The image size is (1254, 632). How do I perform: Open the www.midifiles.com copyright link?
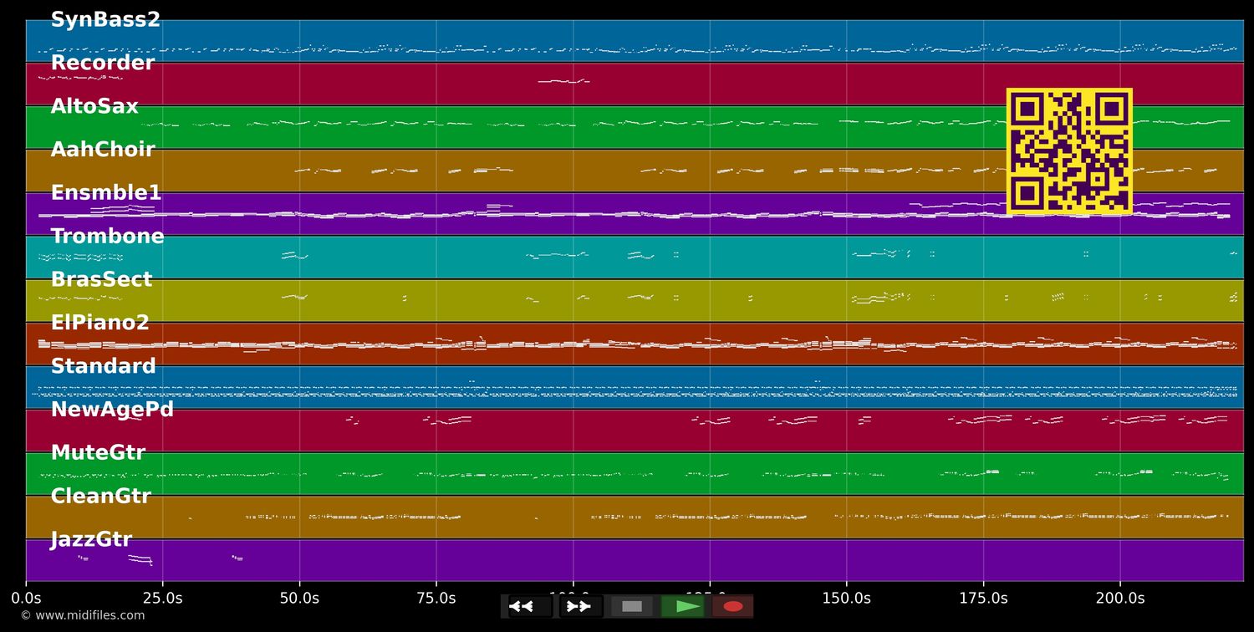coord(82,615)
